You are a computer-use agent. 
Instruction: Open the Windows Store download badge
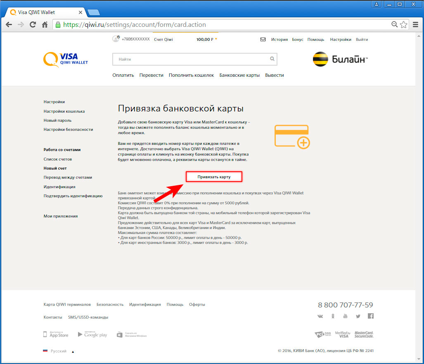pyautogui.click(x=132, y=335)
